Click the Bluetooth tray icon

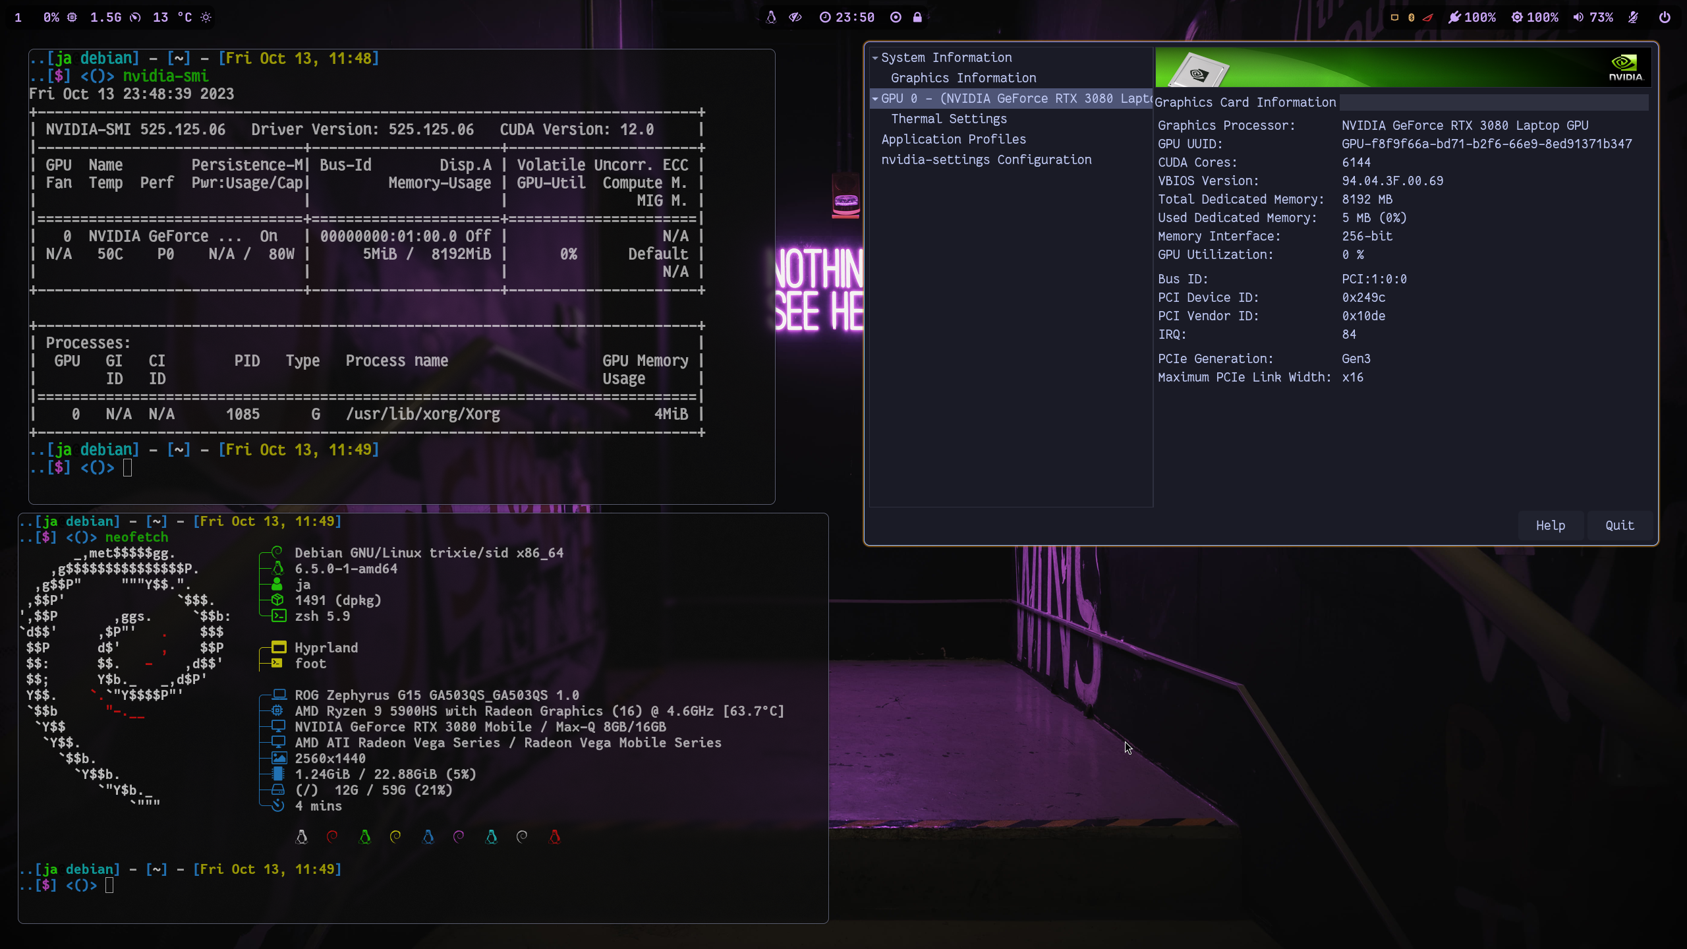pos(1411,18)
